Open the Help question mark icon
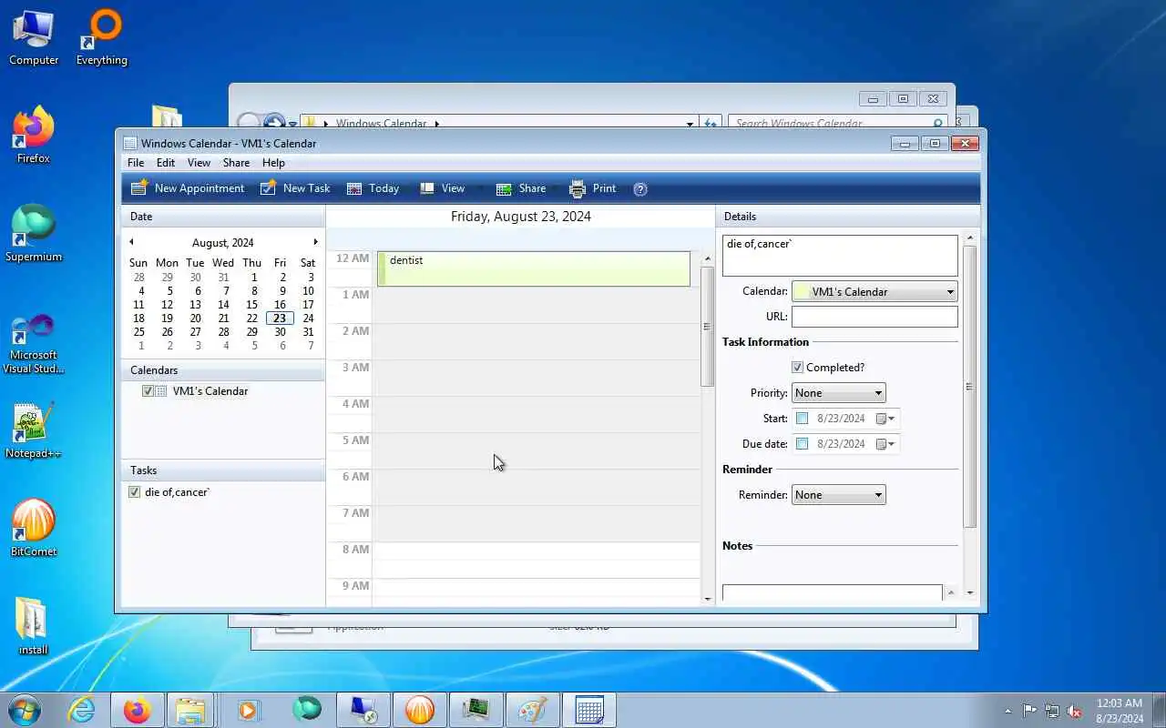Image resolution: width=1166 pixels, height=728 pixels. coord(640,189)
